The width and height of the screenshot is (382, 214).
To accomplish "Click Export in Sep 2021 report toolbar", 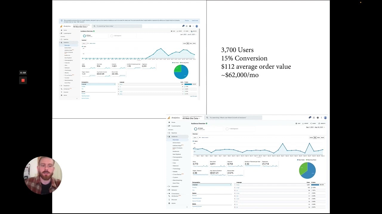I will click(x=305, y=123).
